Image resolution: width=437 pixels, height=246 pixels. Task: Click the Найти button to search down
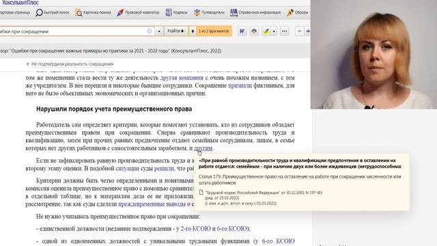[x=175, y=31]
